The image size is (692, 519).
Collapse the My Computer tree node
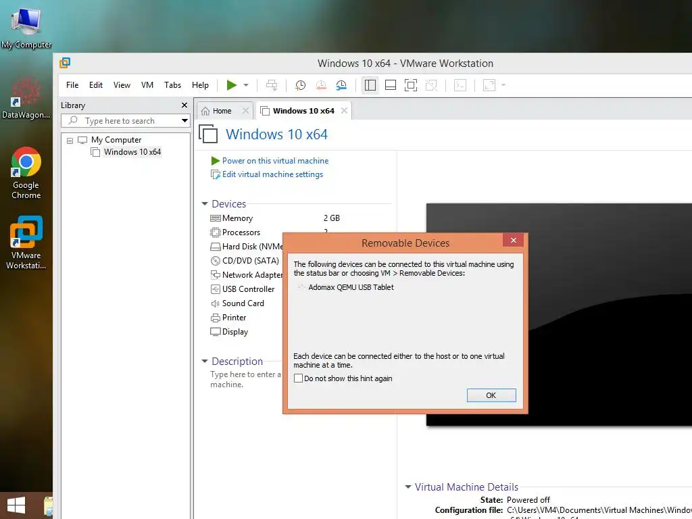70,141
